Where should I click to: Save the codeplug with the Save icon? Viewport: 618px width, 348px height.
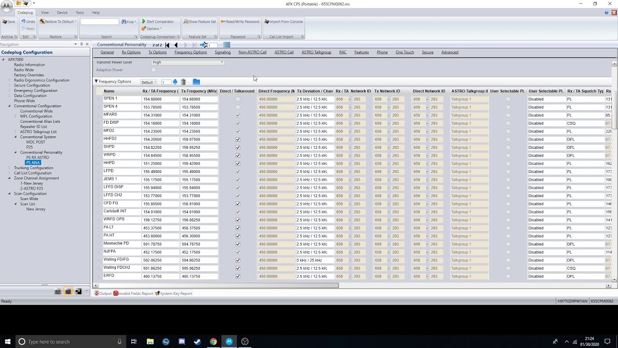tap(8, 22)
